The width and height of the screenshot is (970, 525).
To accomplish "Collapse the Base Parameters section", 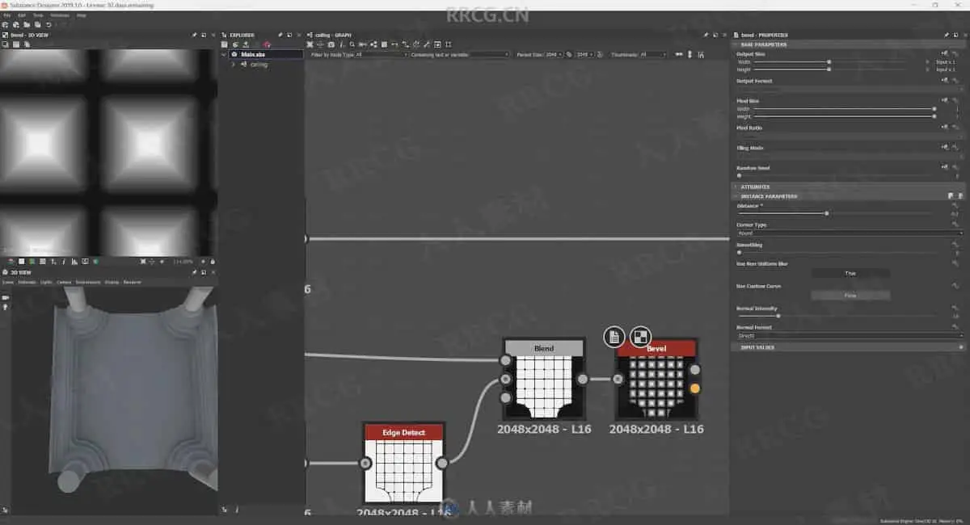I will pos(849,44).
